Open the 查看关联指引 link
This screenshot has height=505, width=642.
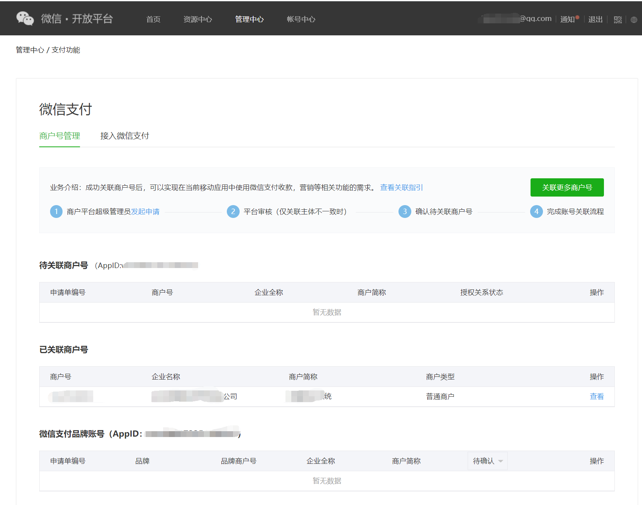(x=402, y=187)
